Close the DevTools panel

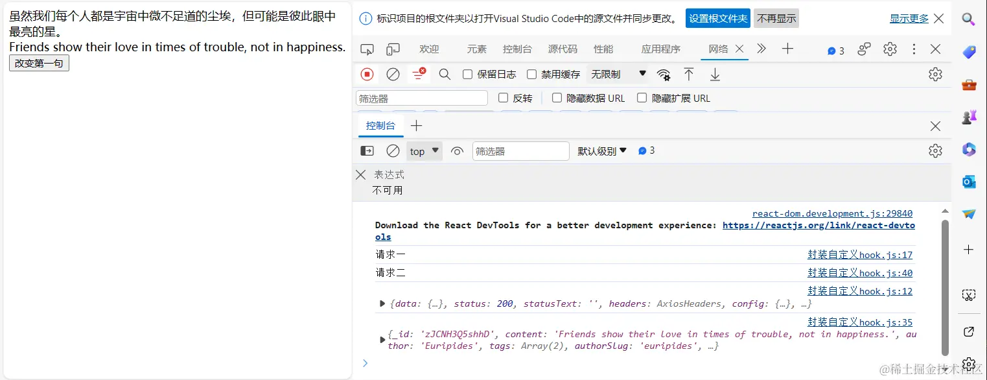[936, 49]
